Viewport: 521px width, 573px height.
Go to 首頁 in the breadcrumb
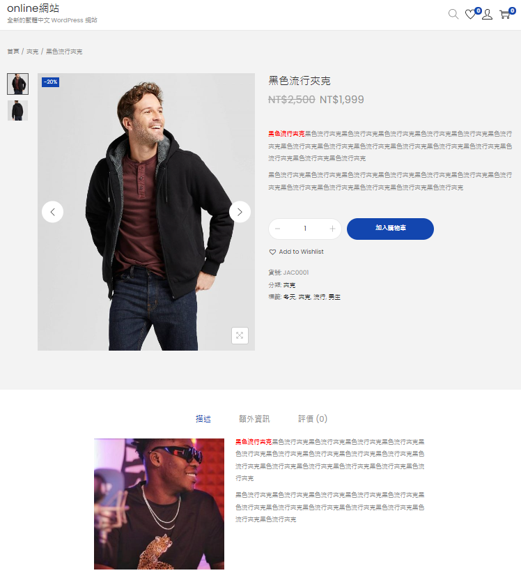pyautogui.click(x=13, y=52)
